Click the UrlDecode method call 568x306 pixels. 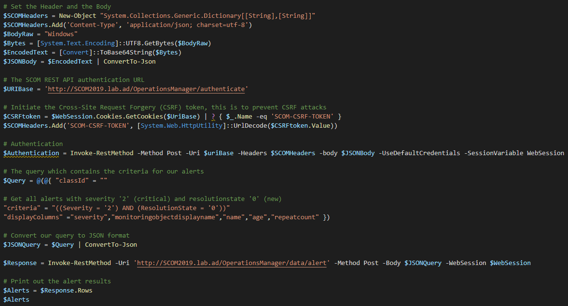coord(250,125)
